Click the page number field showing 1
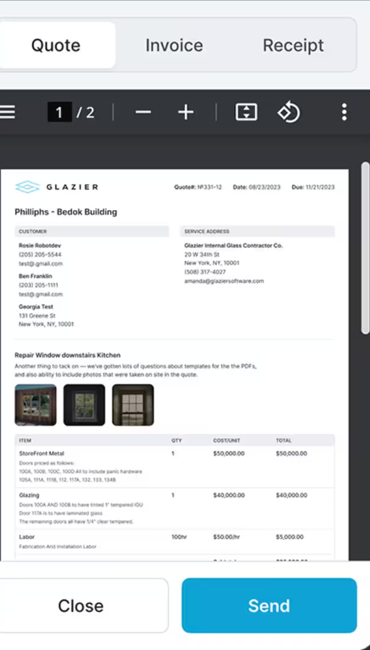370x650 pixels. point(60,113)
